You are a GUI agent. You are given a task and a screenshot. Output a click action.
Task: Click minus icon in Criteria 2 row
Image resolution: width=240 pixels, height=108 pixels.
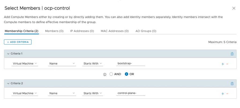tap(227, 94)
